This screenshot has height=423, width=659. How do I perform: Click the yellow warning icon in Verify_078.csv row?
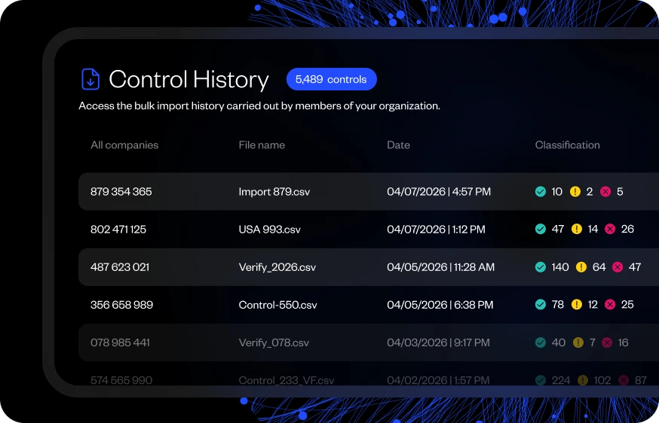[x=578, y=342]
